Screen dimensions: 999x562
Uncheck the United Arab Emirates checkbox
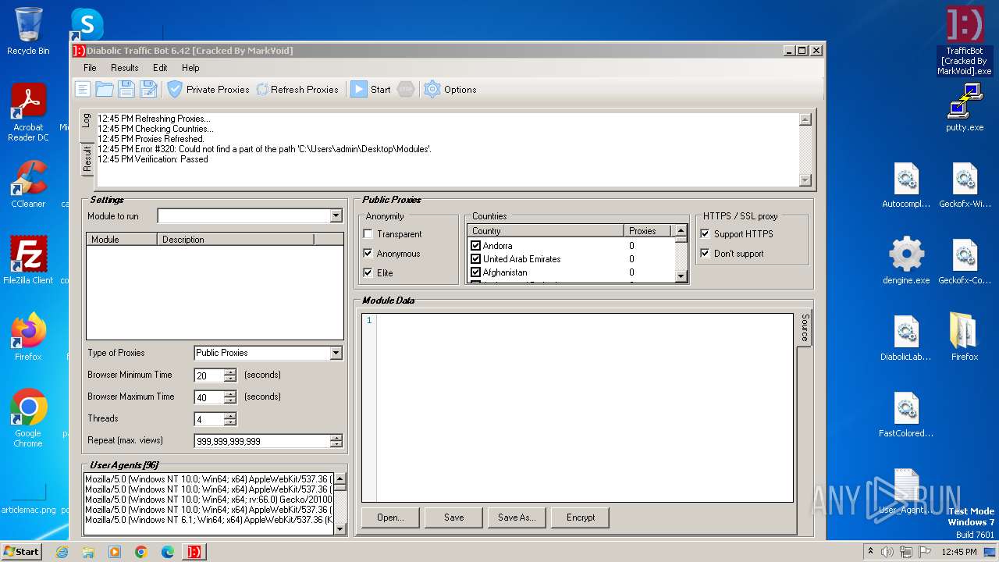[476, 259]
